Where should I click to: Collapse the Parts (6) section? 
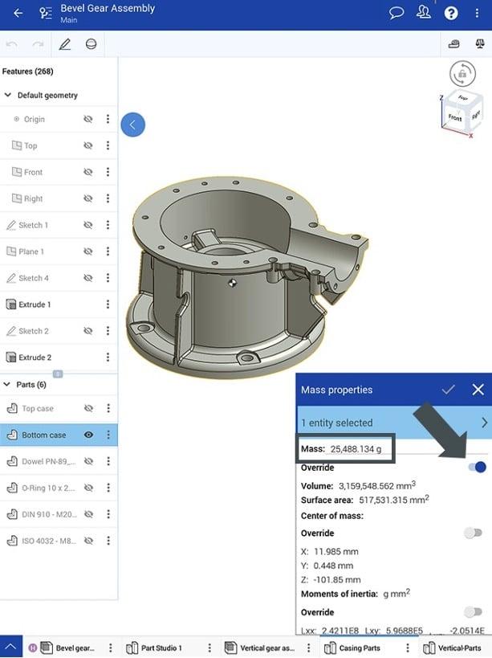pos(8,385)
